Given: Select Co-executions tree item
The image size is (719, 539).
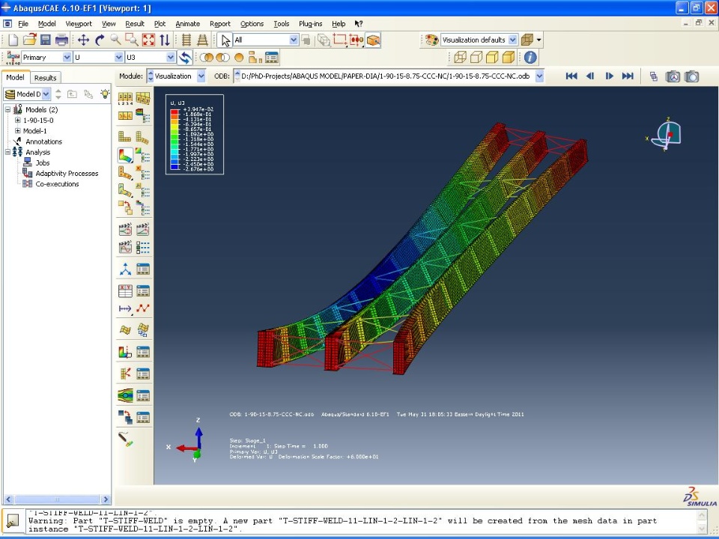Looking at the screenshot, I should point(58,184).
